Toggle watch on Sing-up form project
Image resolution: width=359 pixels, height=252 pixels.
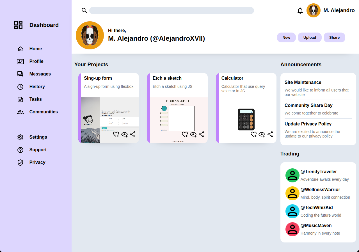124,134
